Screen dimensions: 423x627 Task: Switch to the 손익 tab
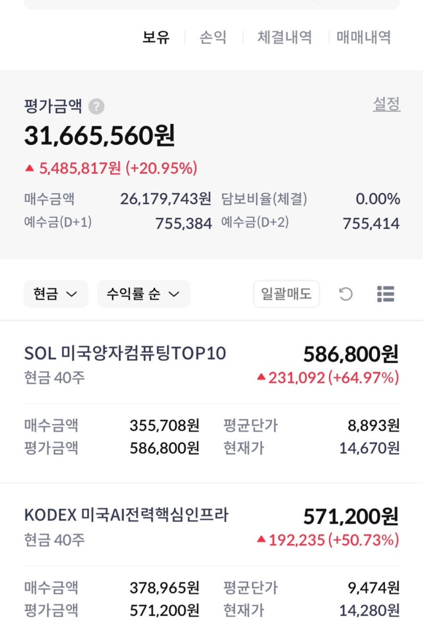(x=213, y=38)
